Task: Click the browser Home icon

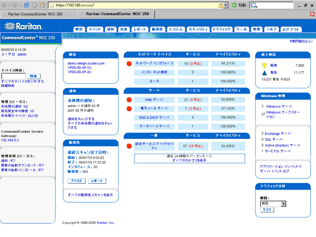Action: tap(42, 5)
